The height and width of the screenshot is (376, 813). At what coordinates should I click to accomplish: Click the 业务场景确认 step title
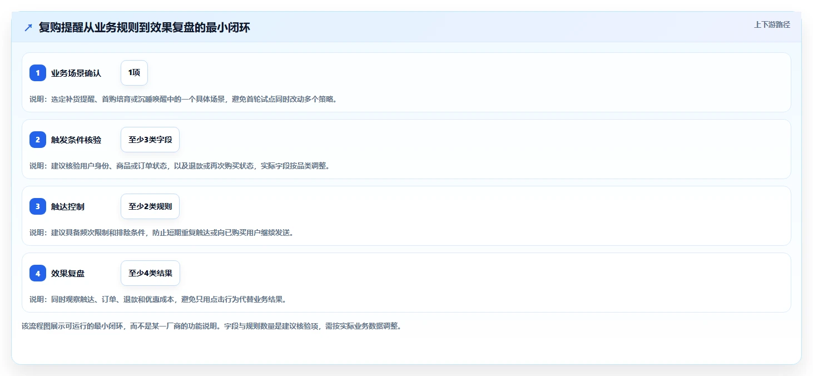(x=76, y=73)
